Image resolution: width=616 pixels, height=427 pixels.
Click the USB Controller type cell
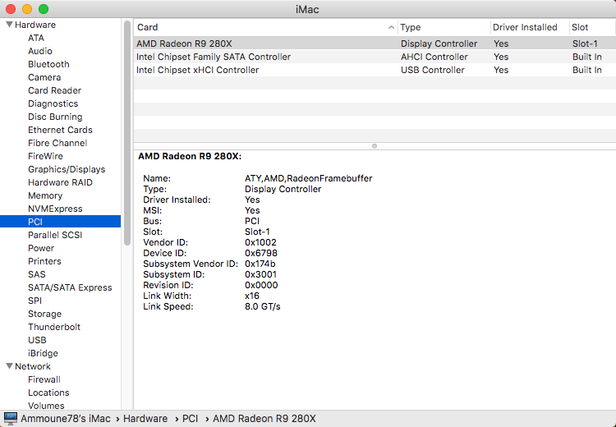pos(433,70)
